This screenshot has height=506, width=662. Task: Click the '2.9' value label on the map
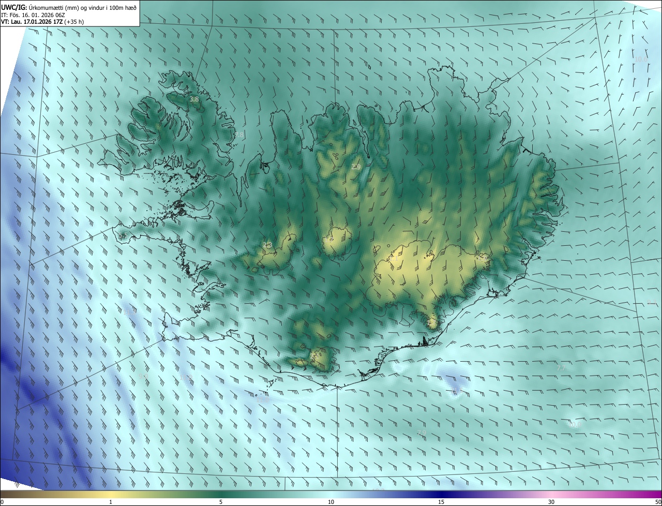tap(356, 167)
